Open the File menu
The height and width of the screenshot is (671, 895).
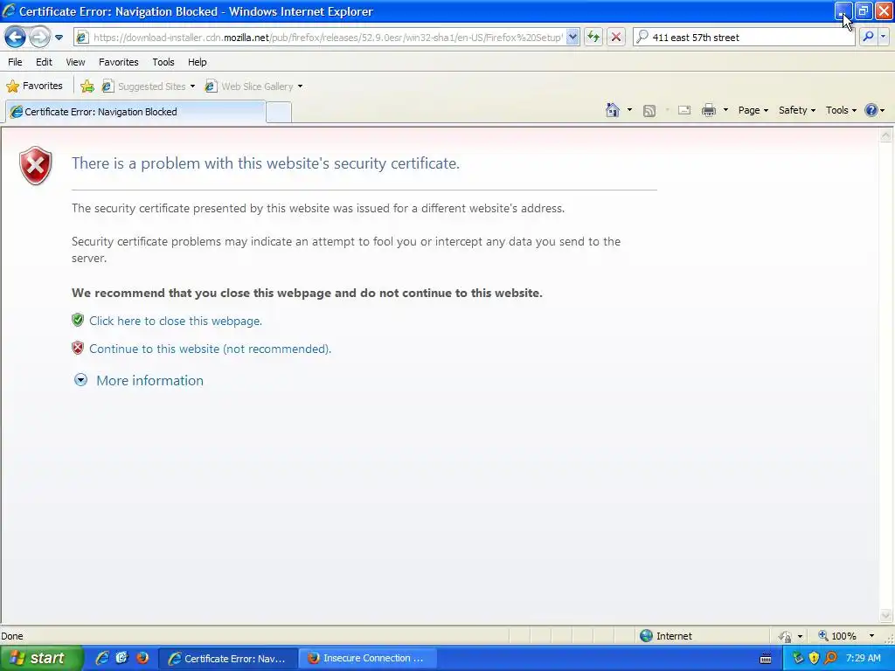coord(15,62)
